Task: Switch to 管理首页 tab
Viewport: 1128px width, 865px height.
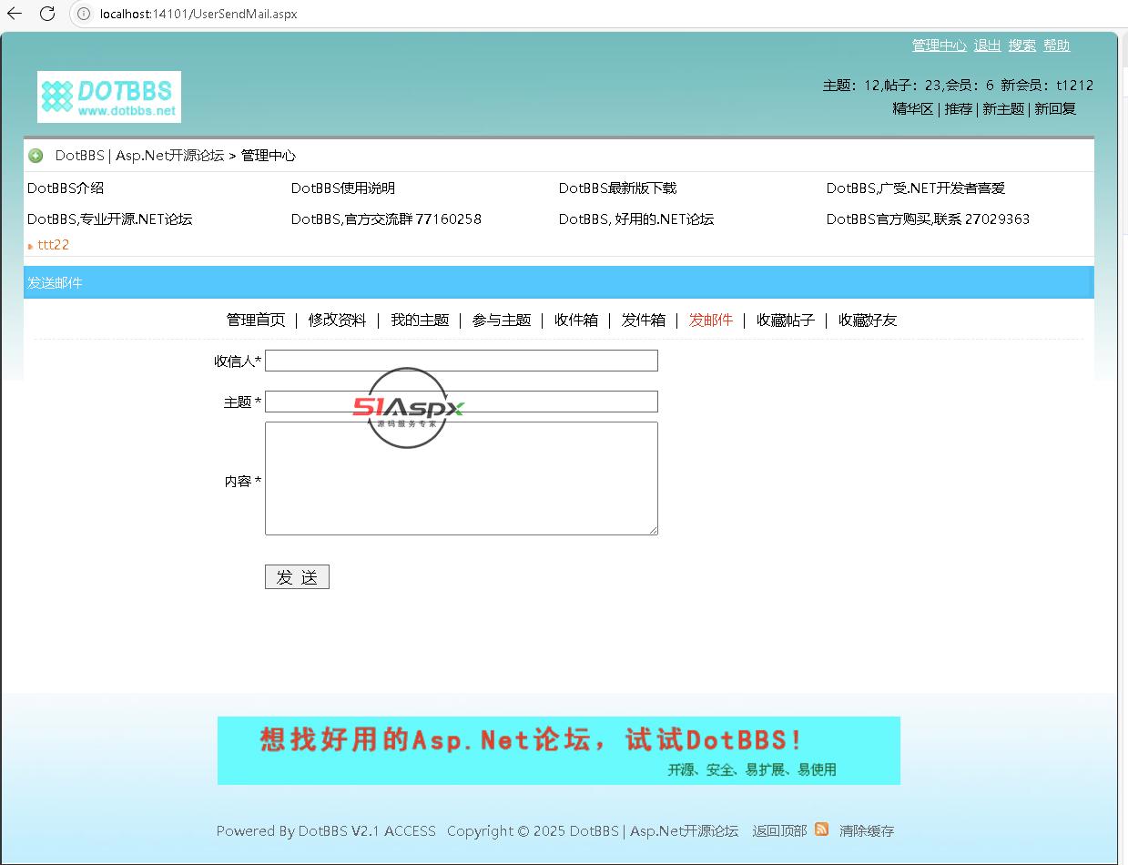Action: 256,321
